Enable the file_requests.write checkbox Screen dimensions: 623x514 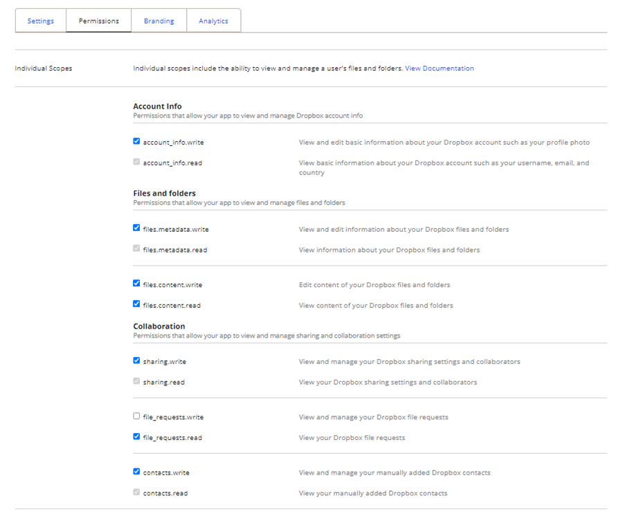pos(136,416)
